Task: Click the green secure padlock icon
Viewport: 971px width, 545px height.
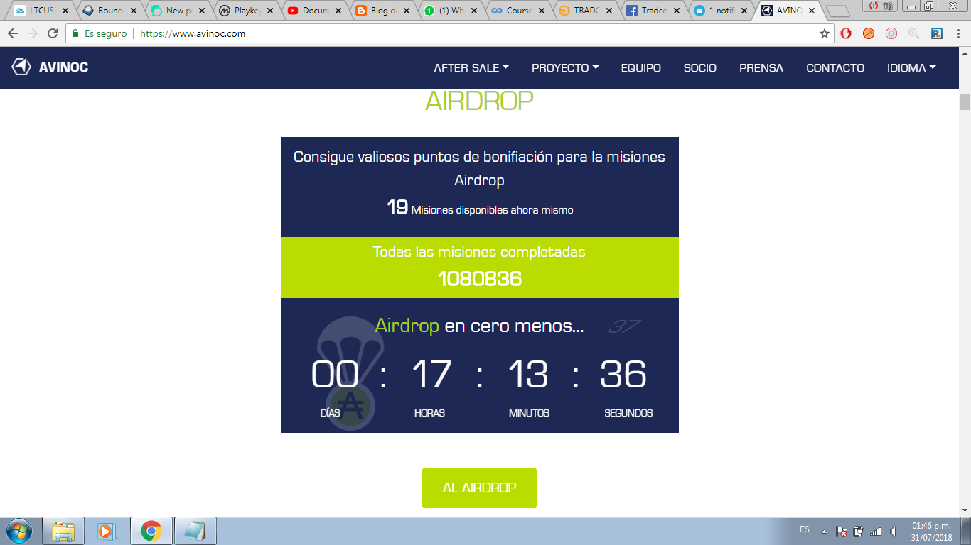Action: point(75,33)
